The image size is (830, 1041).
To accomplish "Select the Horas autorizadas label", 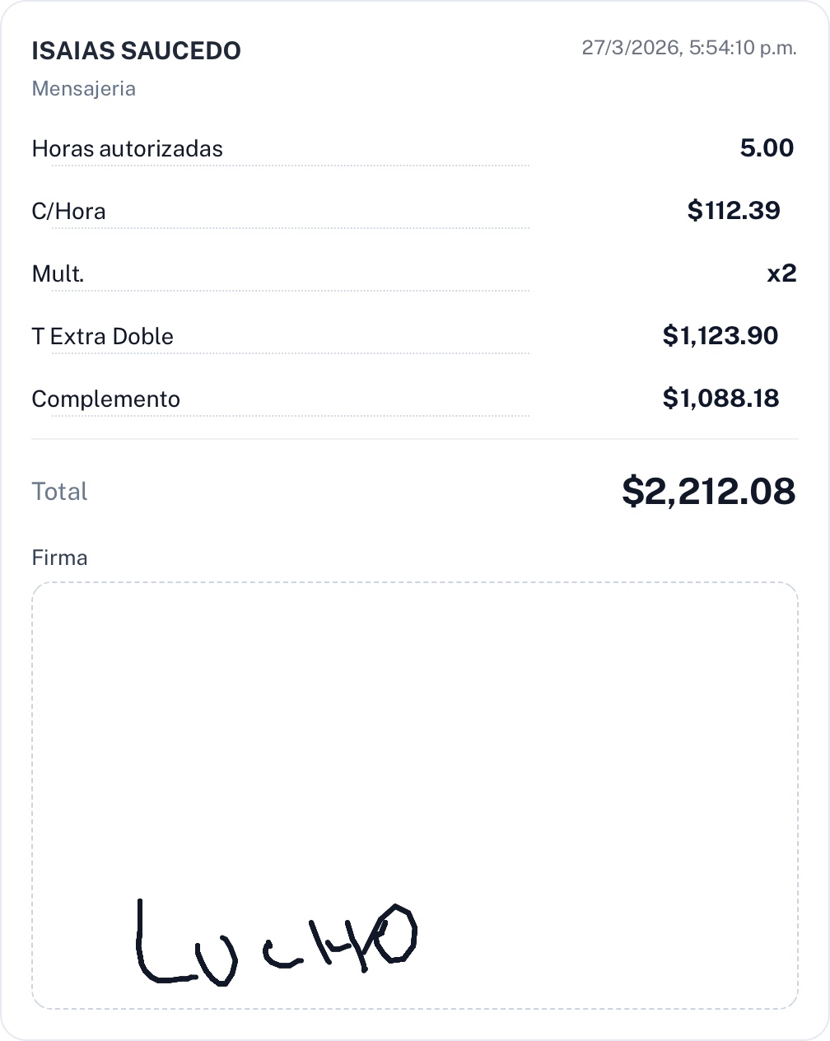I will tap(127, 149).
